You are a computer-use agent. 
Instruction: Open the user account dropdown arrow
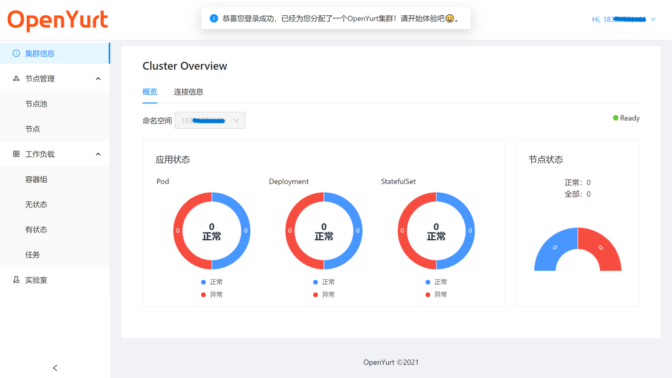pyautogui.click(x=653, y=20)
